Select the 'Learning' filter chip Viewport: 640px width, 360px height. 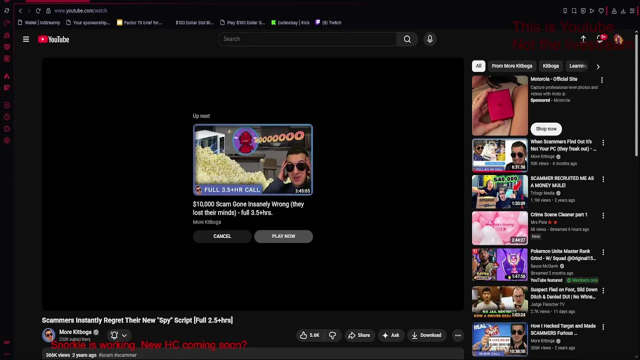click(x=578, y=66)
